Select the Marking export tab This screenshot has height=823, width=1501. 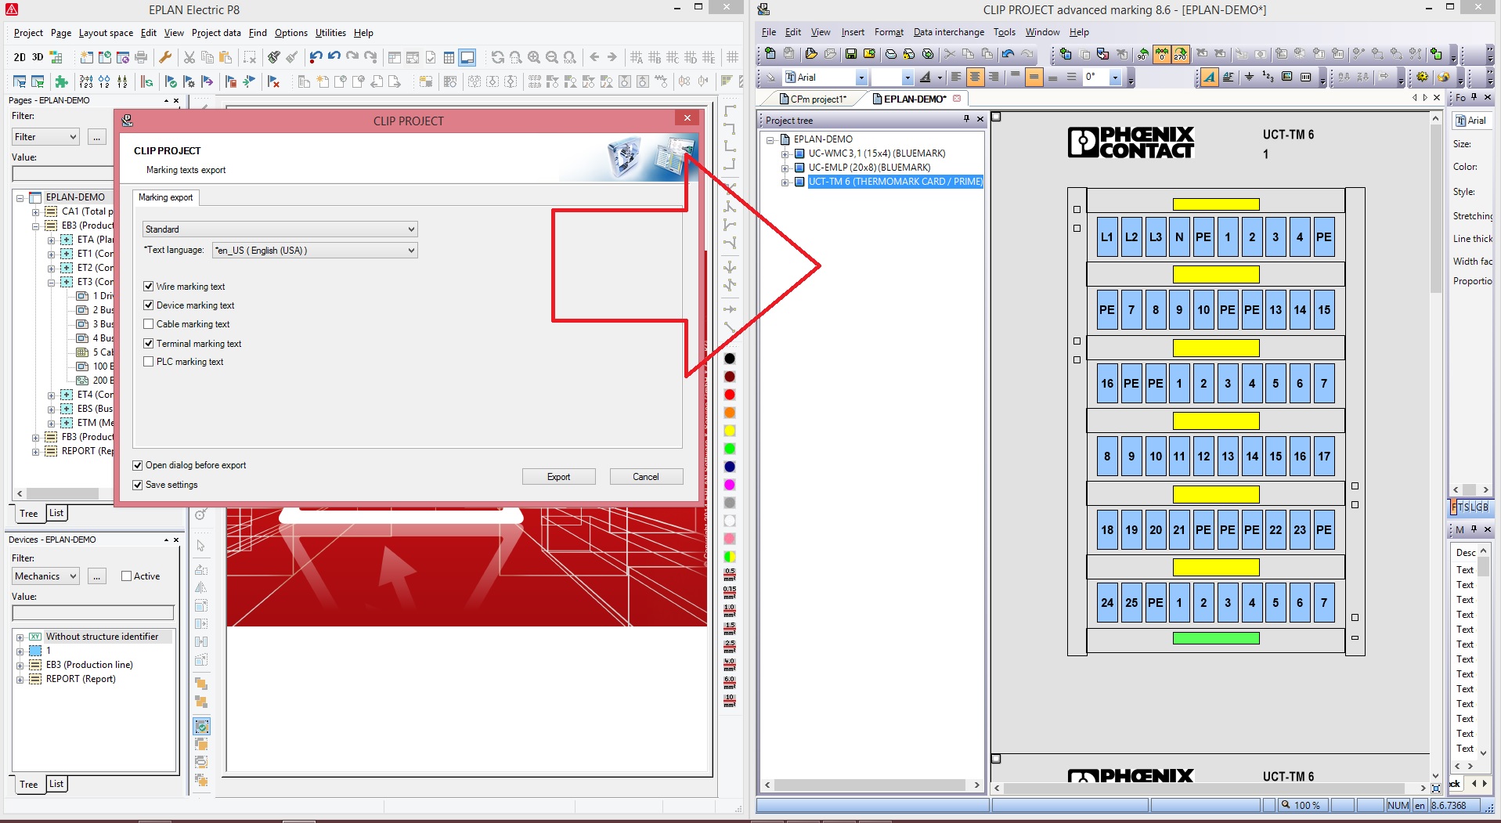click(165, 197)
